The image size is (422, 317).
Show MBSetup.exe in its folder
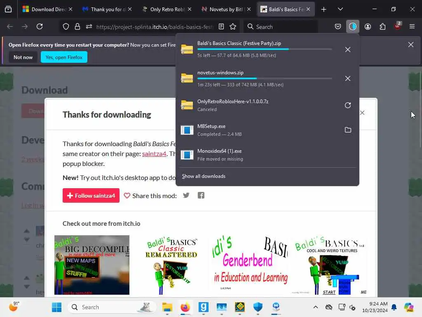coord(348,130)
